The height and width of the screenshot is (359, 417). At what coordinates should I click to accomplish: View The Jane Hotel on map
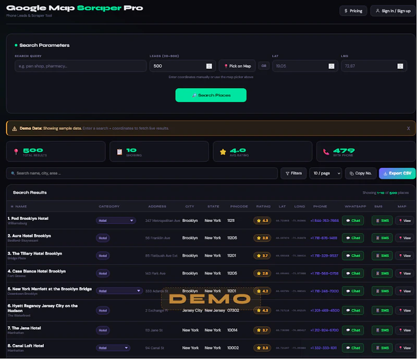pos(405,330)
